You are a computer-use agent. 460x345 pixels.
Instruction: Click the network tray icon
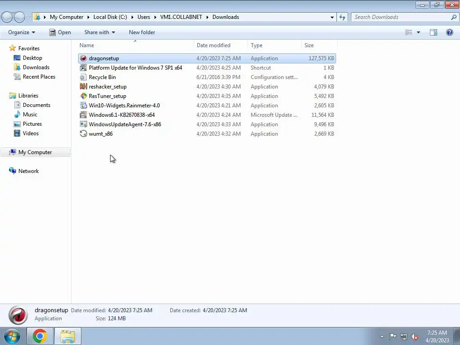pos(404,336)
